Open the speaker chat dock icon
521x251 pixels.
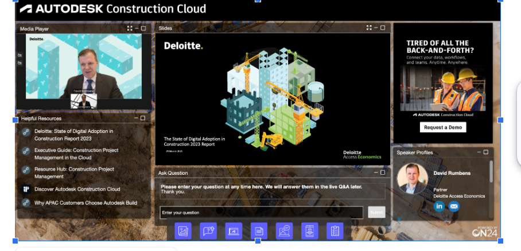pos(284,231)
